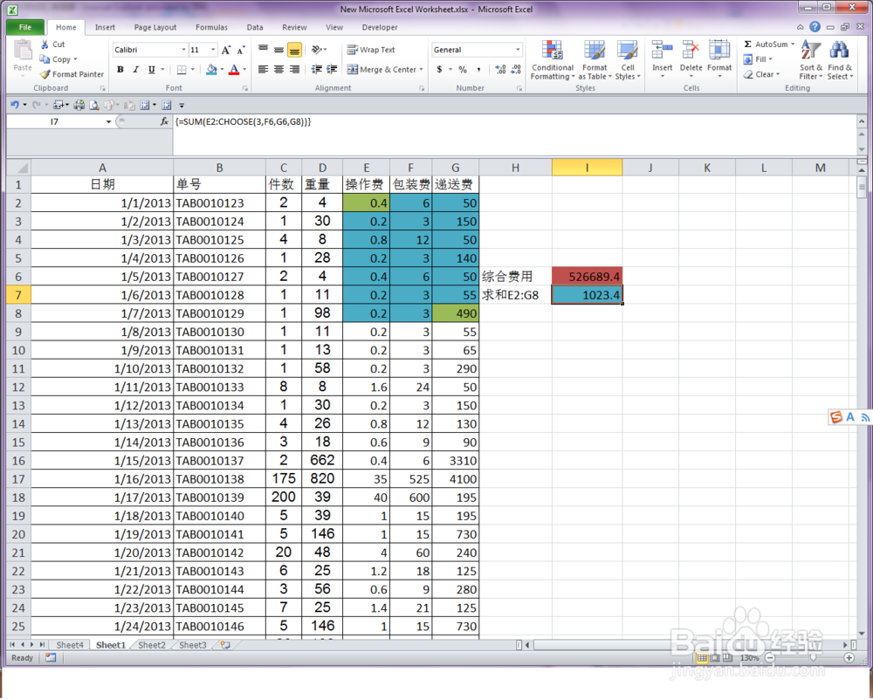The width and height of the screenshot is (873, 700).
Task: Click the Decrease Decimal icon
Action: [516, 70]
